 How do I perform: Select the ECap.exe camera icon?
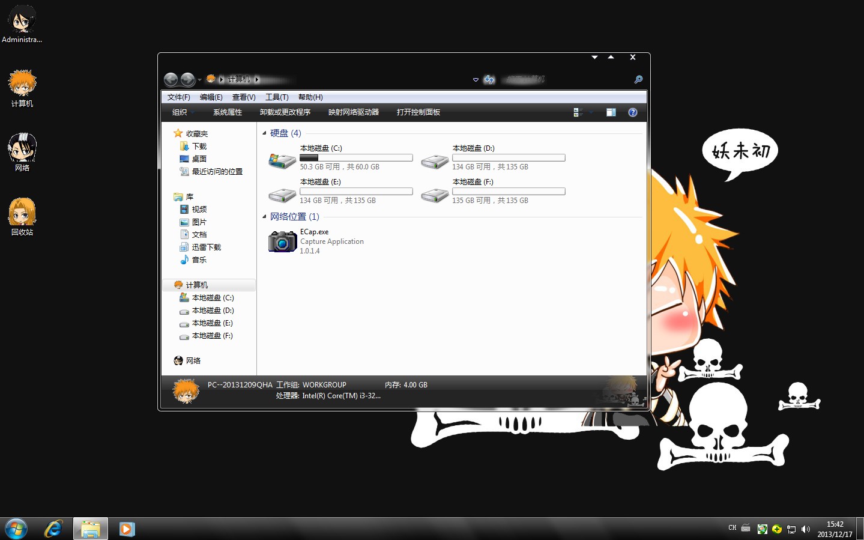point(282,241)
